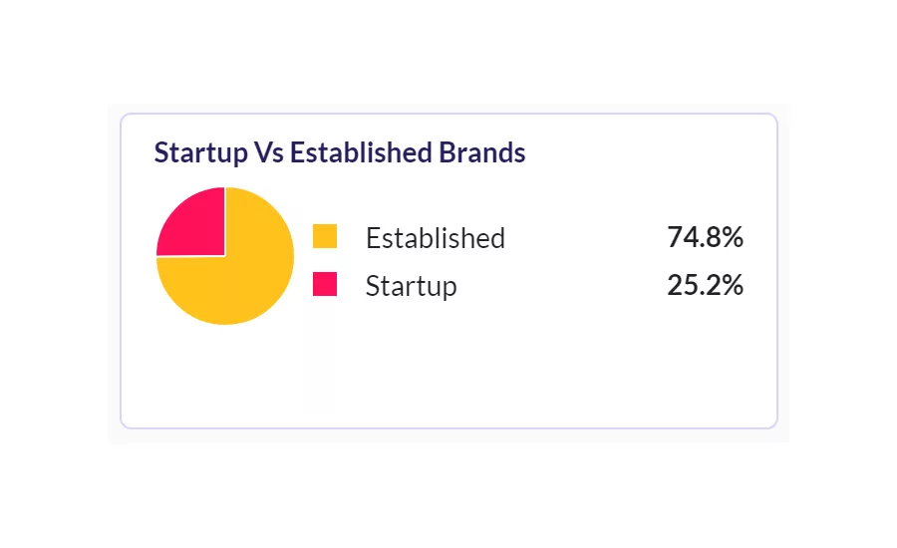The height and width of the screenshot is (548, 897).
Task: Click blank space between Startup and 25.2%
Action: 560,285
